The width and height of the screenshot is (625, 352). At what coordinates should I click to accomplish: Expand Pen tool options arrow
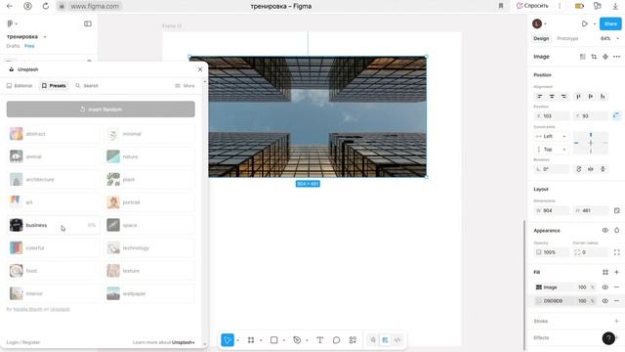point(307,340)
